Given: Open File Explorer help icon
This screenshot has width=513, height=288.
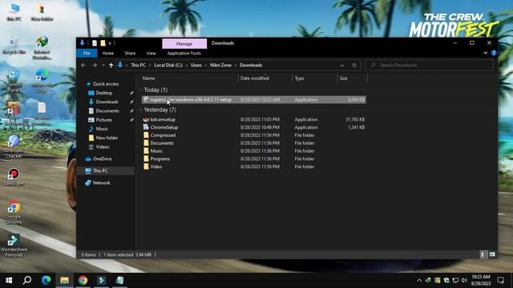Looking at the screenshot, I should (494, 54).
